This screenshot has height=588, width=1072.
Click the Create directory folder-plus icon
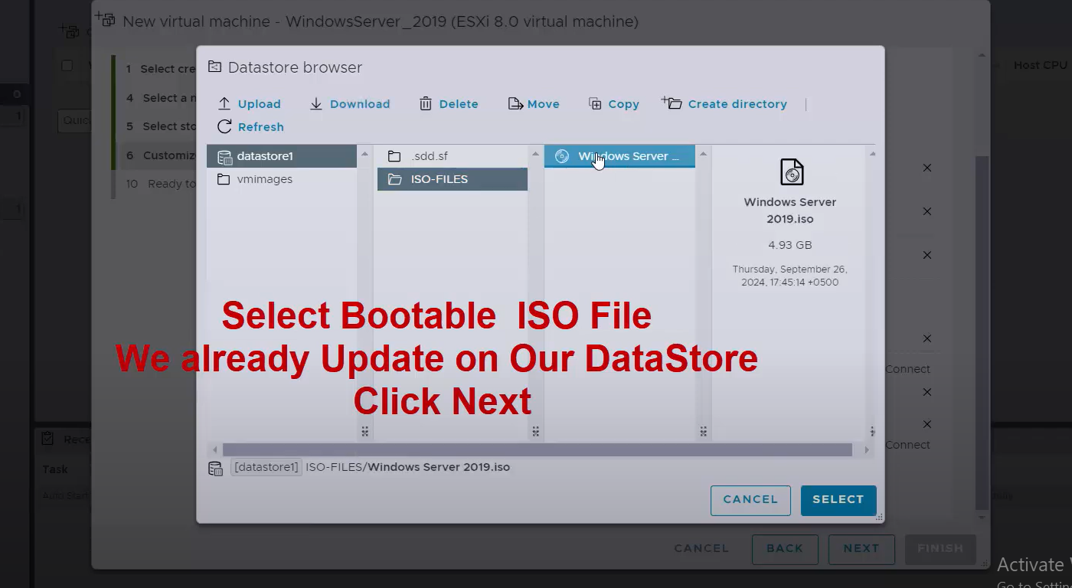(672, 103)
